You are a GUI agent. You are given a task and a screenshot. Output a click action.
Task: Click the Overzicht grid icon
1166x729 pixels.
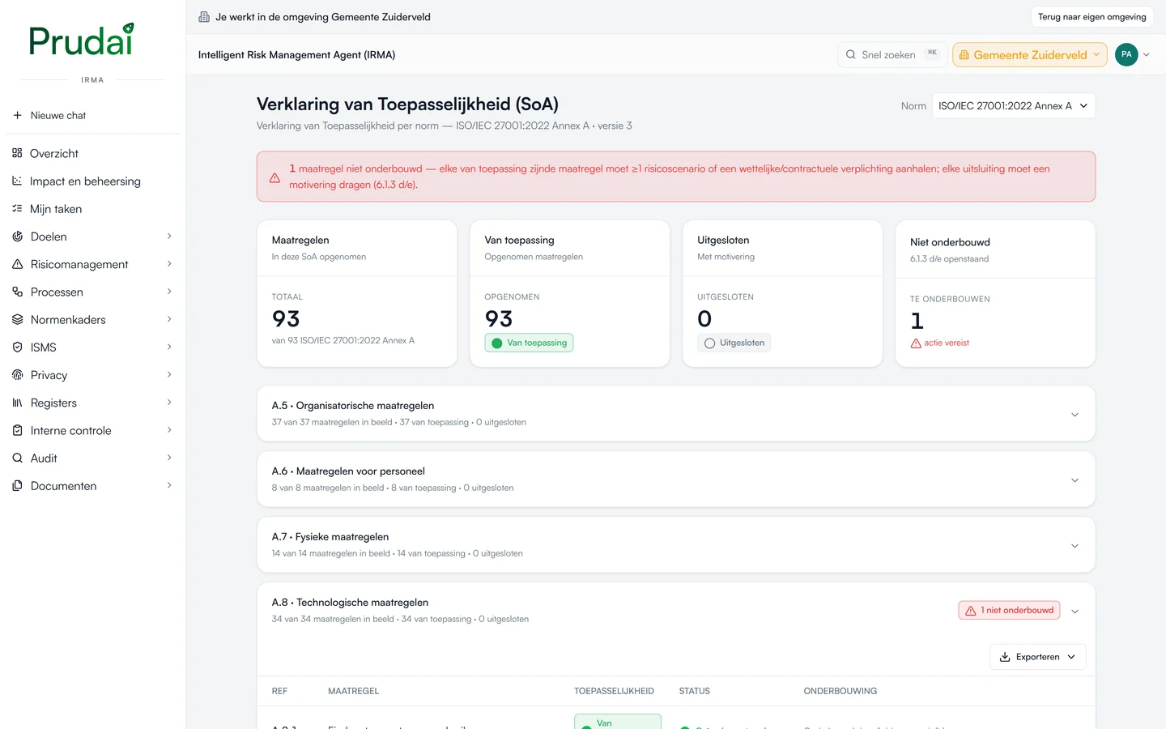pyautogui.click(x=17, y=153)
